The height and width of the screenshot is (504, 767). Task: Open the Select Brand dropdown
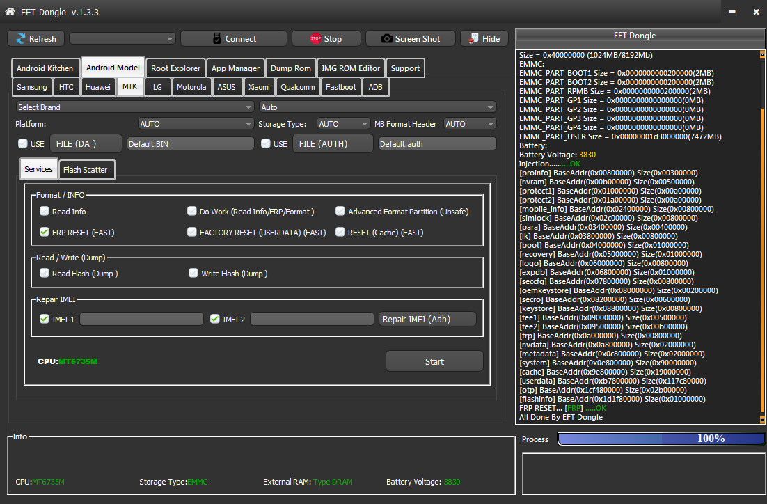point(134,107)
